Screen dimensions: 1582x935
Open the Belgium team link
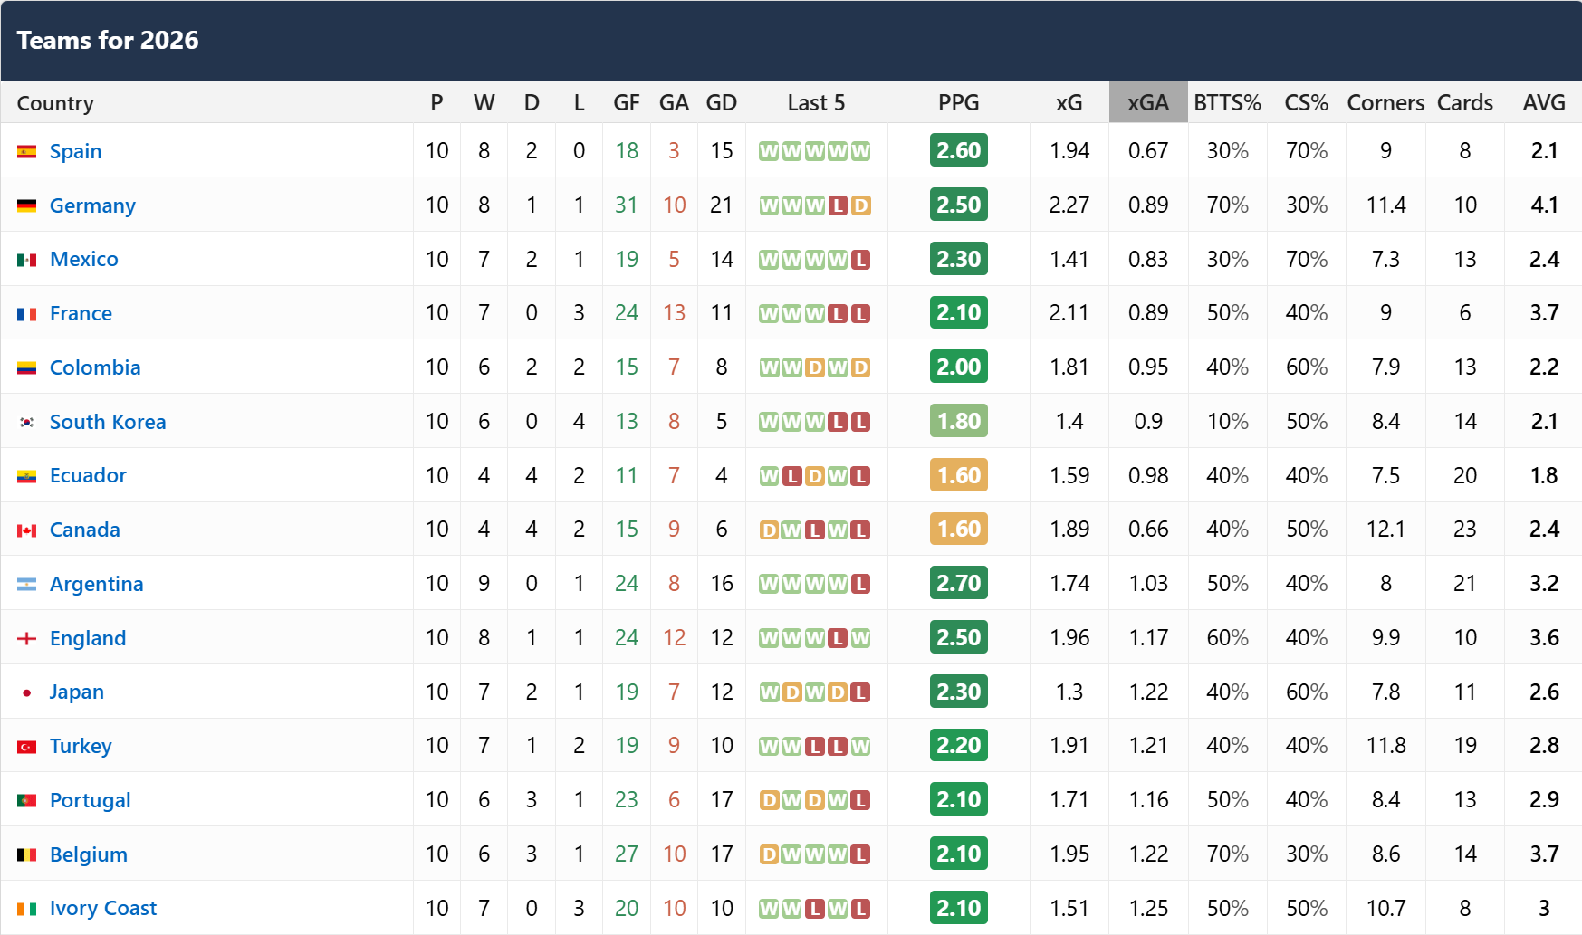[89, 854]
